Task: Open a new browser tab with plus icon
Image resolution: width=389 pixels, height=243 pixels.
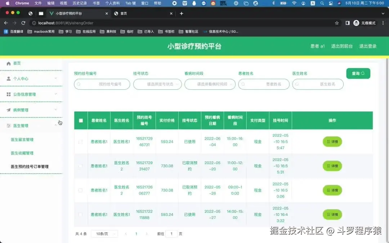Action: [181, 13]
